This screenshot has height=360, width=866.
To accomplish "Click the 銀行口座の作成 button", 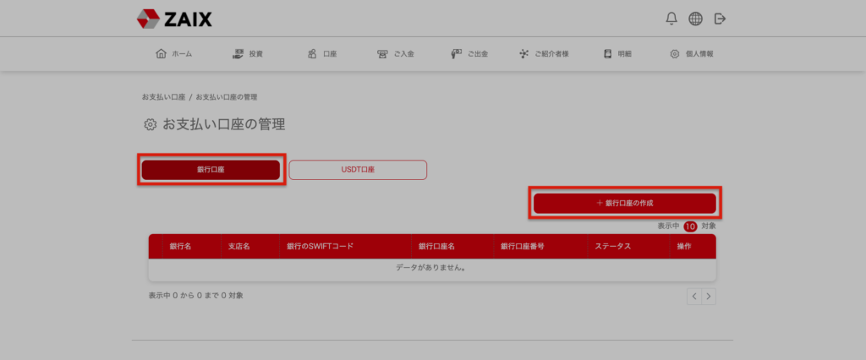I will 625,204.
